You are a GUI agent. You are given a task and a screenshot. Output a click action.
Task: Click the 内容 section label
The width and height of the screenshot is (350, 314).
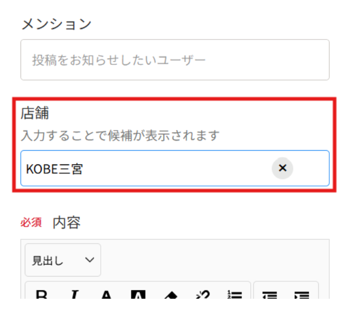[67, 222]
